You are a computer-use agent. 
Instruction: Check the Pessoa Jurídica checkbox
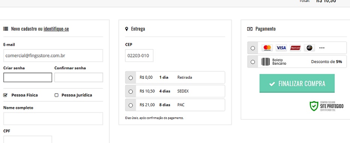point(56,95)
